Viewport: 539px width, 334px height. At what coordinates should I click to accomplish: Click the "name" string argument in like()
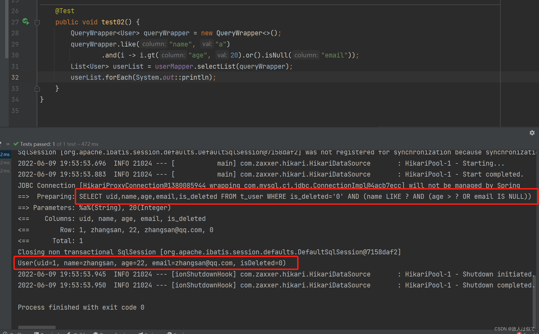(180, 44)
